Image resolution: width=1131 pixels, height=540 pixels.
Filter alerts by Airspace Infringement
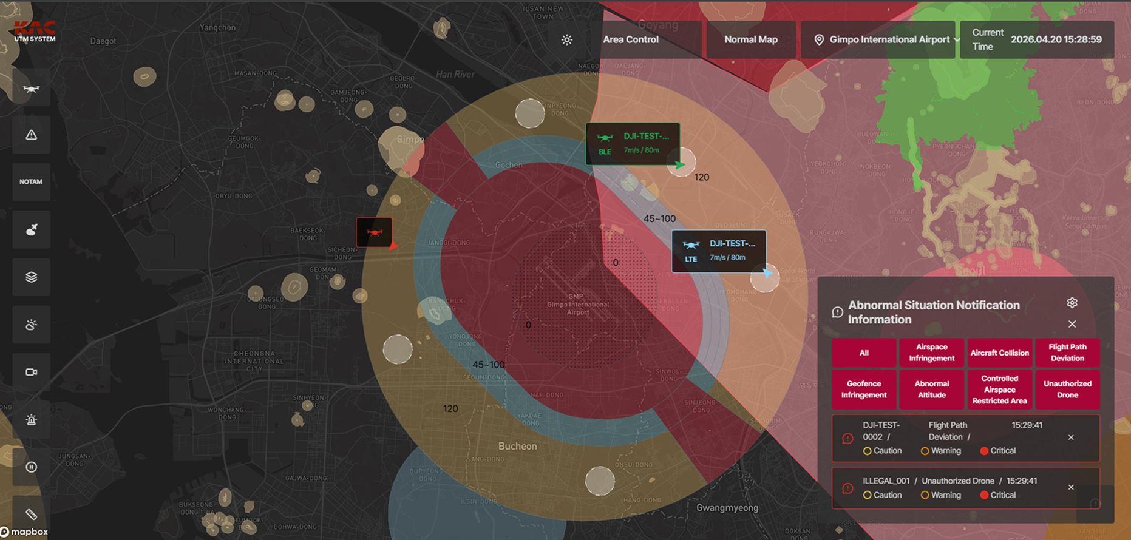(932, 353)
